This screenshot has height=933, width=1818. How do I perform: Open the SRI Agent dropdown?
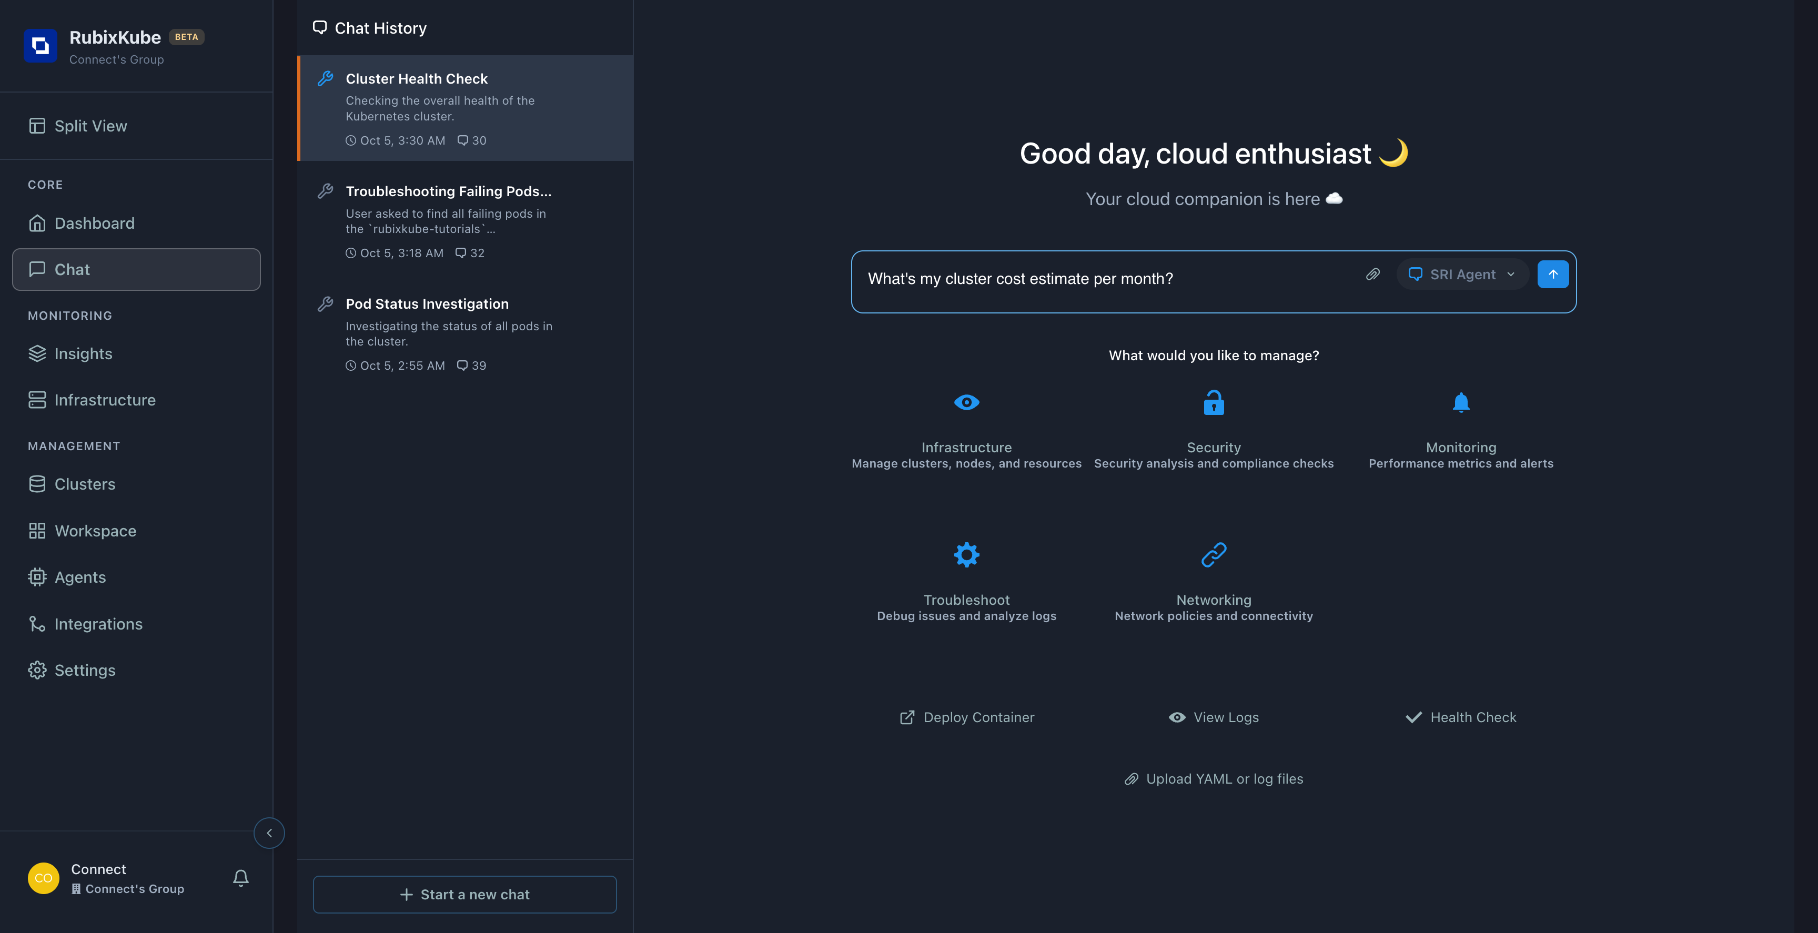pos(1461,274)
